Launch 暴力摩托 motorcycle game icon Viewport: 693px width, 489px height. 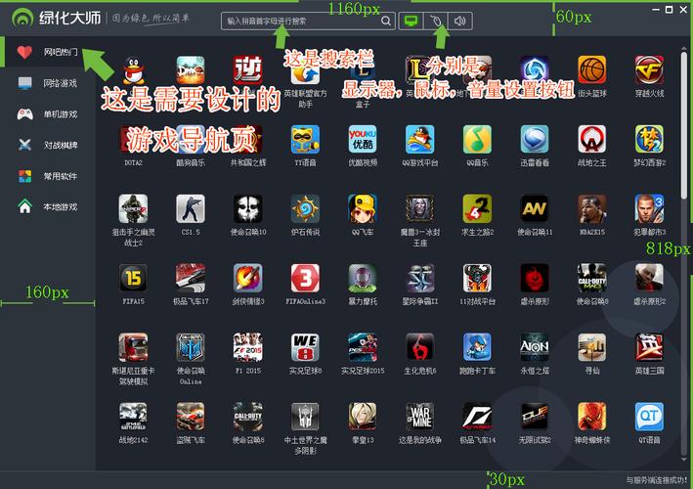pos(363,278)
